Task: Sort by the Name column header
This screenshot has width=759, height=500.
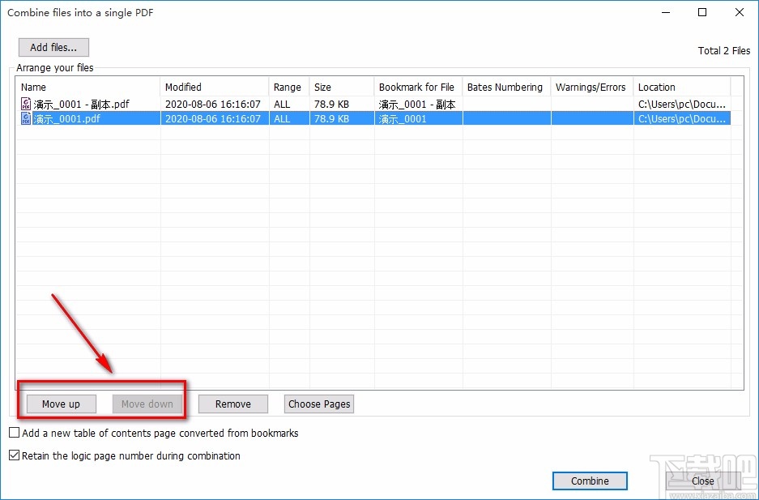Action: [87, 88]
